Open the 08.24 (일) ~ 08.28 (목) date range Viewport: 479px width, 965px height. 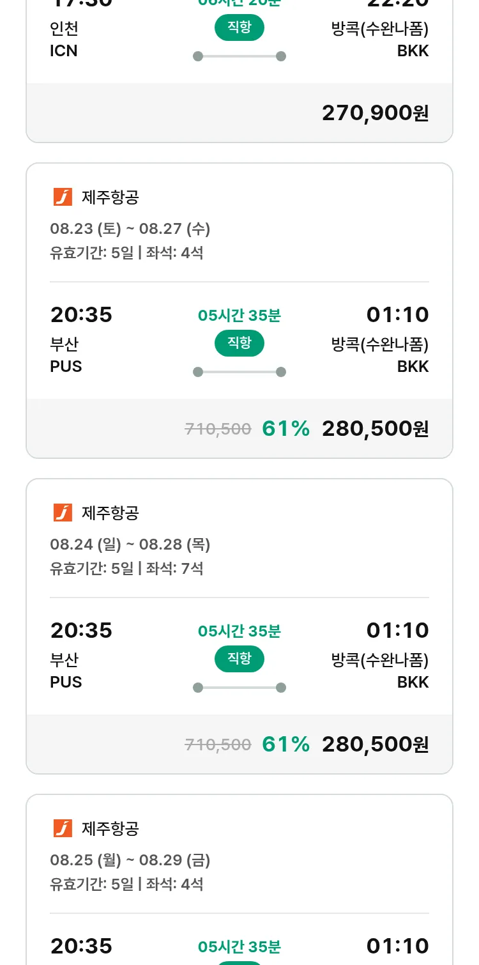pyautogui.click(x=130, y=544)
